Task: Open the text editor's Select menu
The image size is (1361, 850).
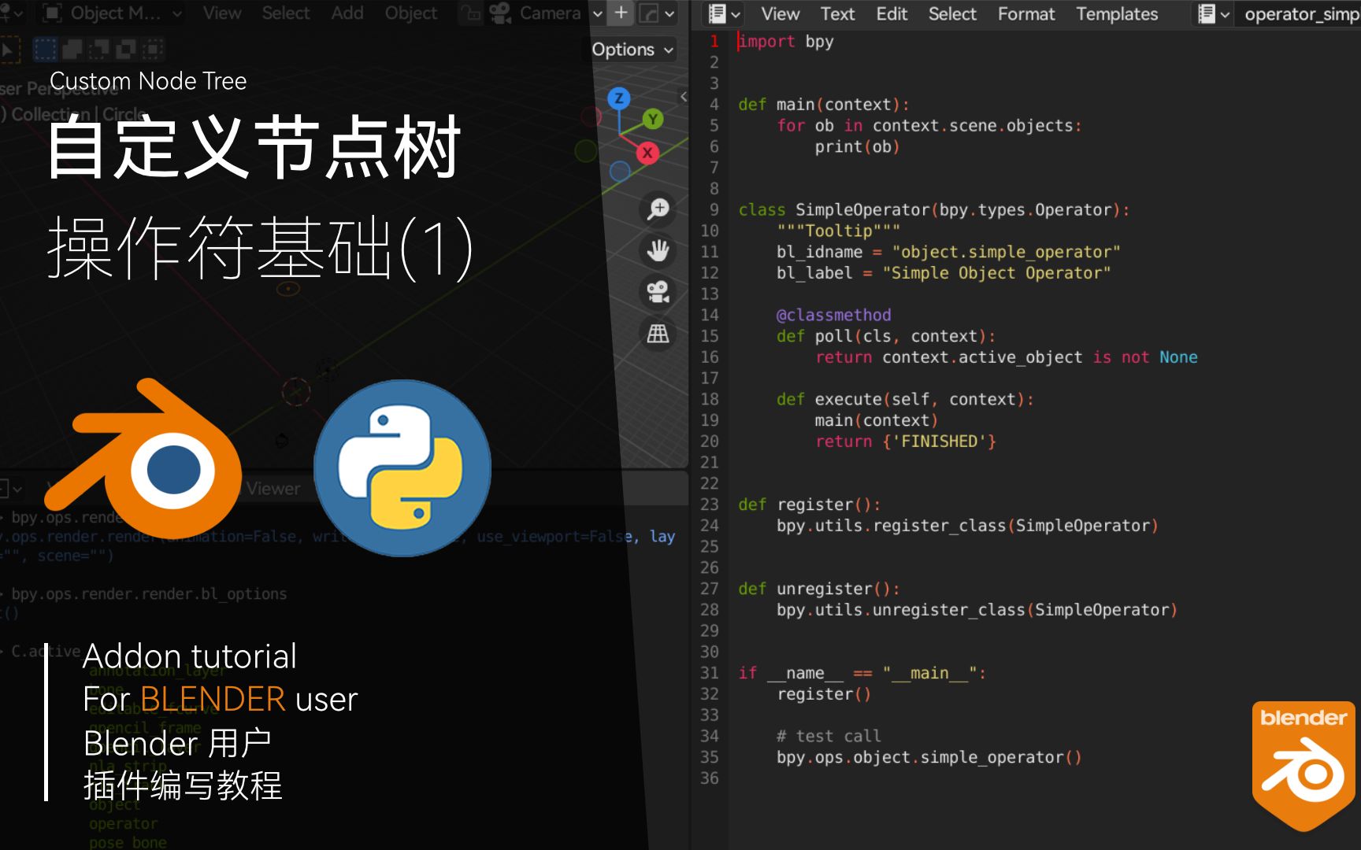Action: [951, 13]
